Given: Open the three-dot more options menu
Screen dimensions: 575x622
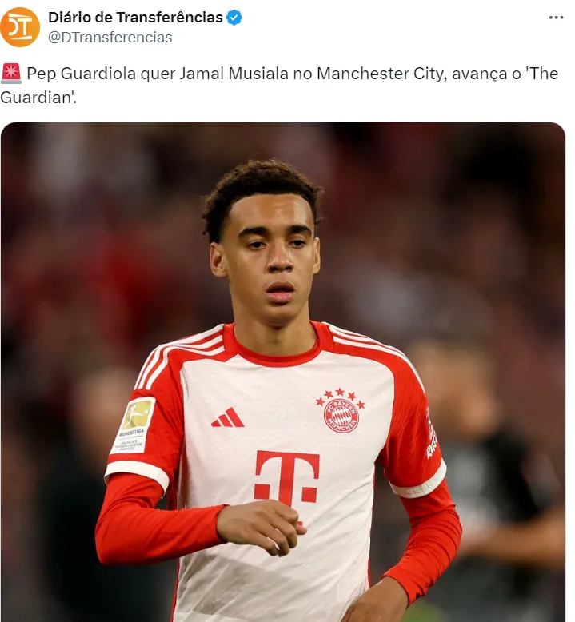Looking at the screenshot, I should coord(556,18).
